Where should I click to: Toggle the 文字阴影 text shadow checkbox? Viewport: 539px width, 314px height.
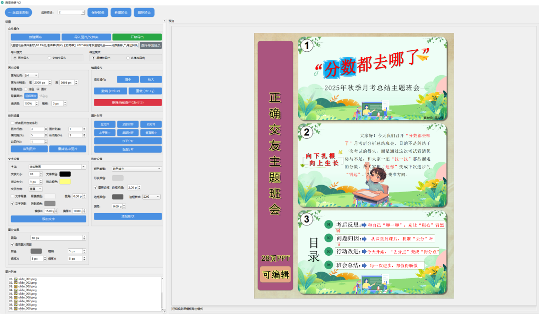12,203
